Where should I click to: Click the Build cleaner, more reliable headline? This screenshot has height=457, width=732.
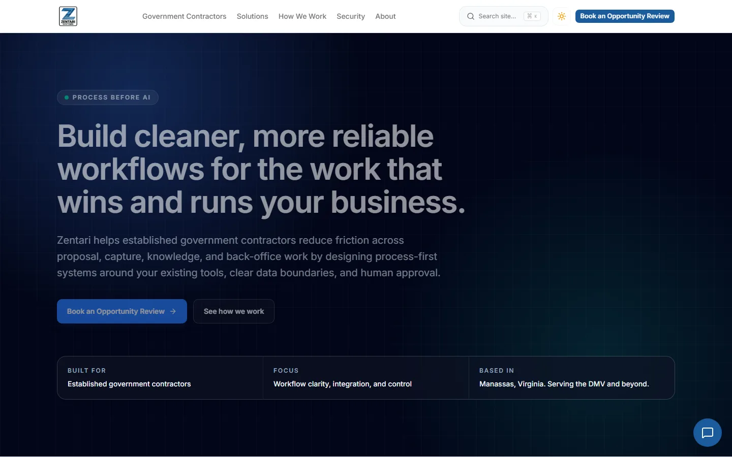[x=261, y=169]
